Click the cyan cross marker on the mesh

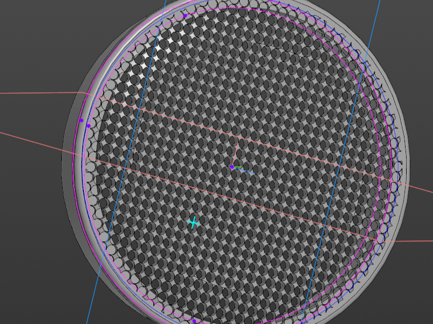tap(193, 223)
